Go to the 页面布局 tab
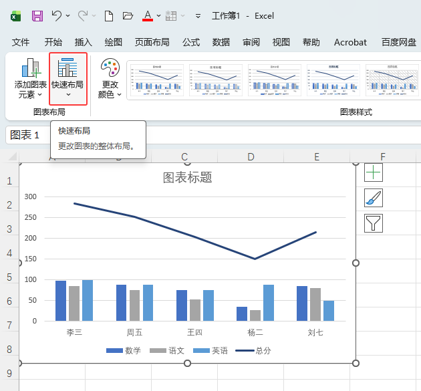Viewport: 421px width, 391px height. coord(152,42)
